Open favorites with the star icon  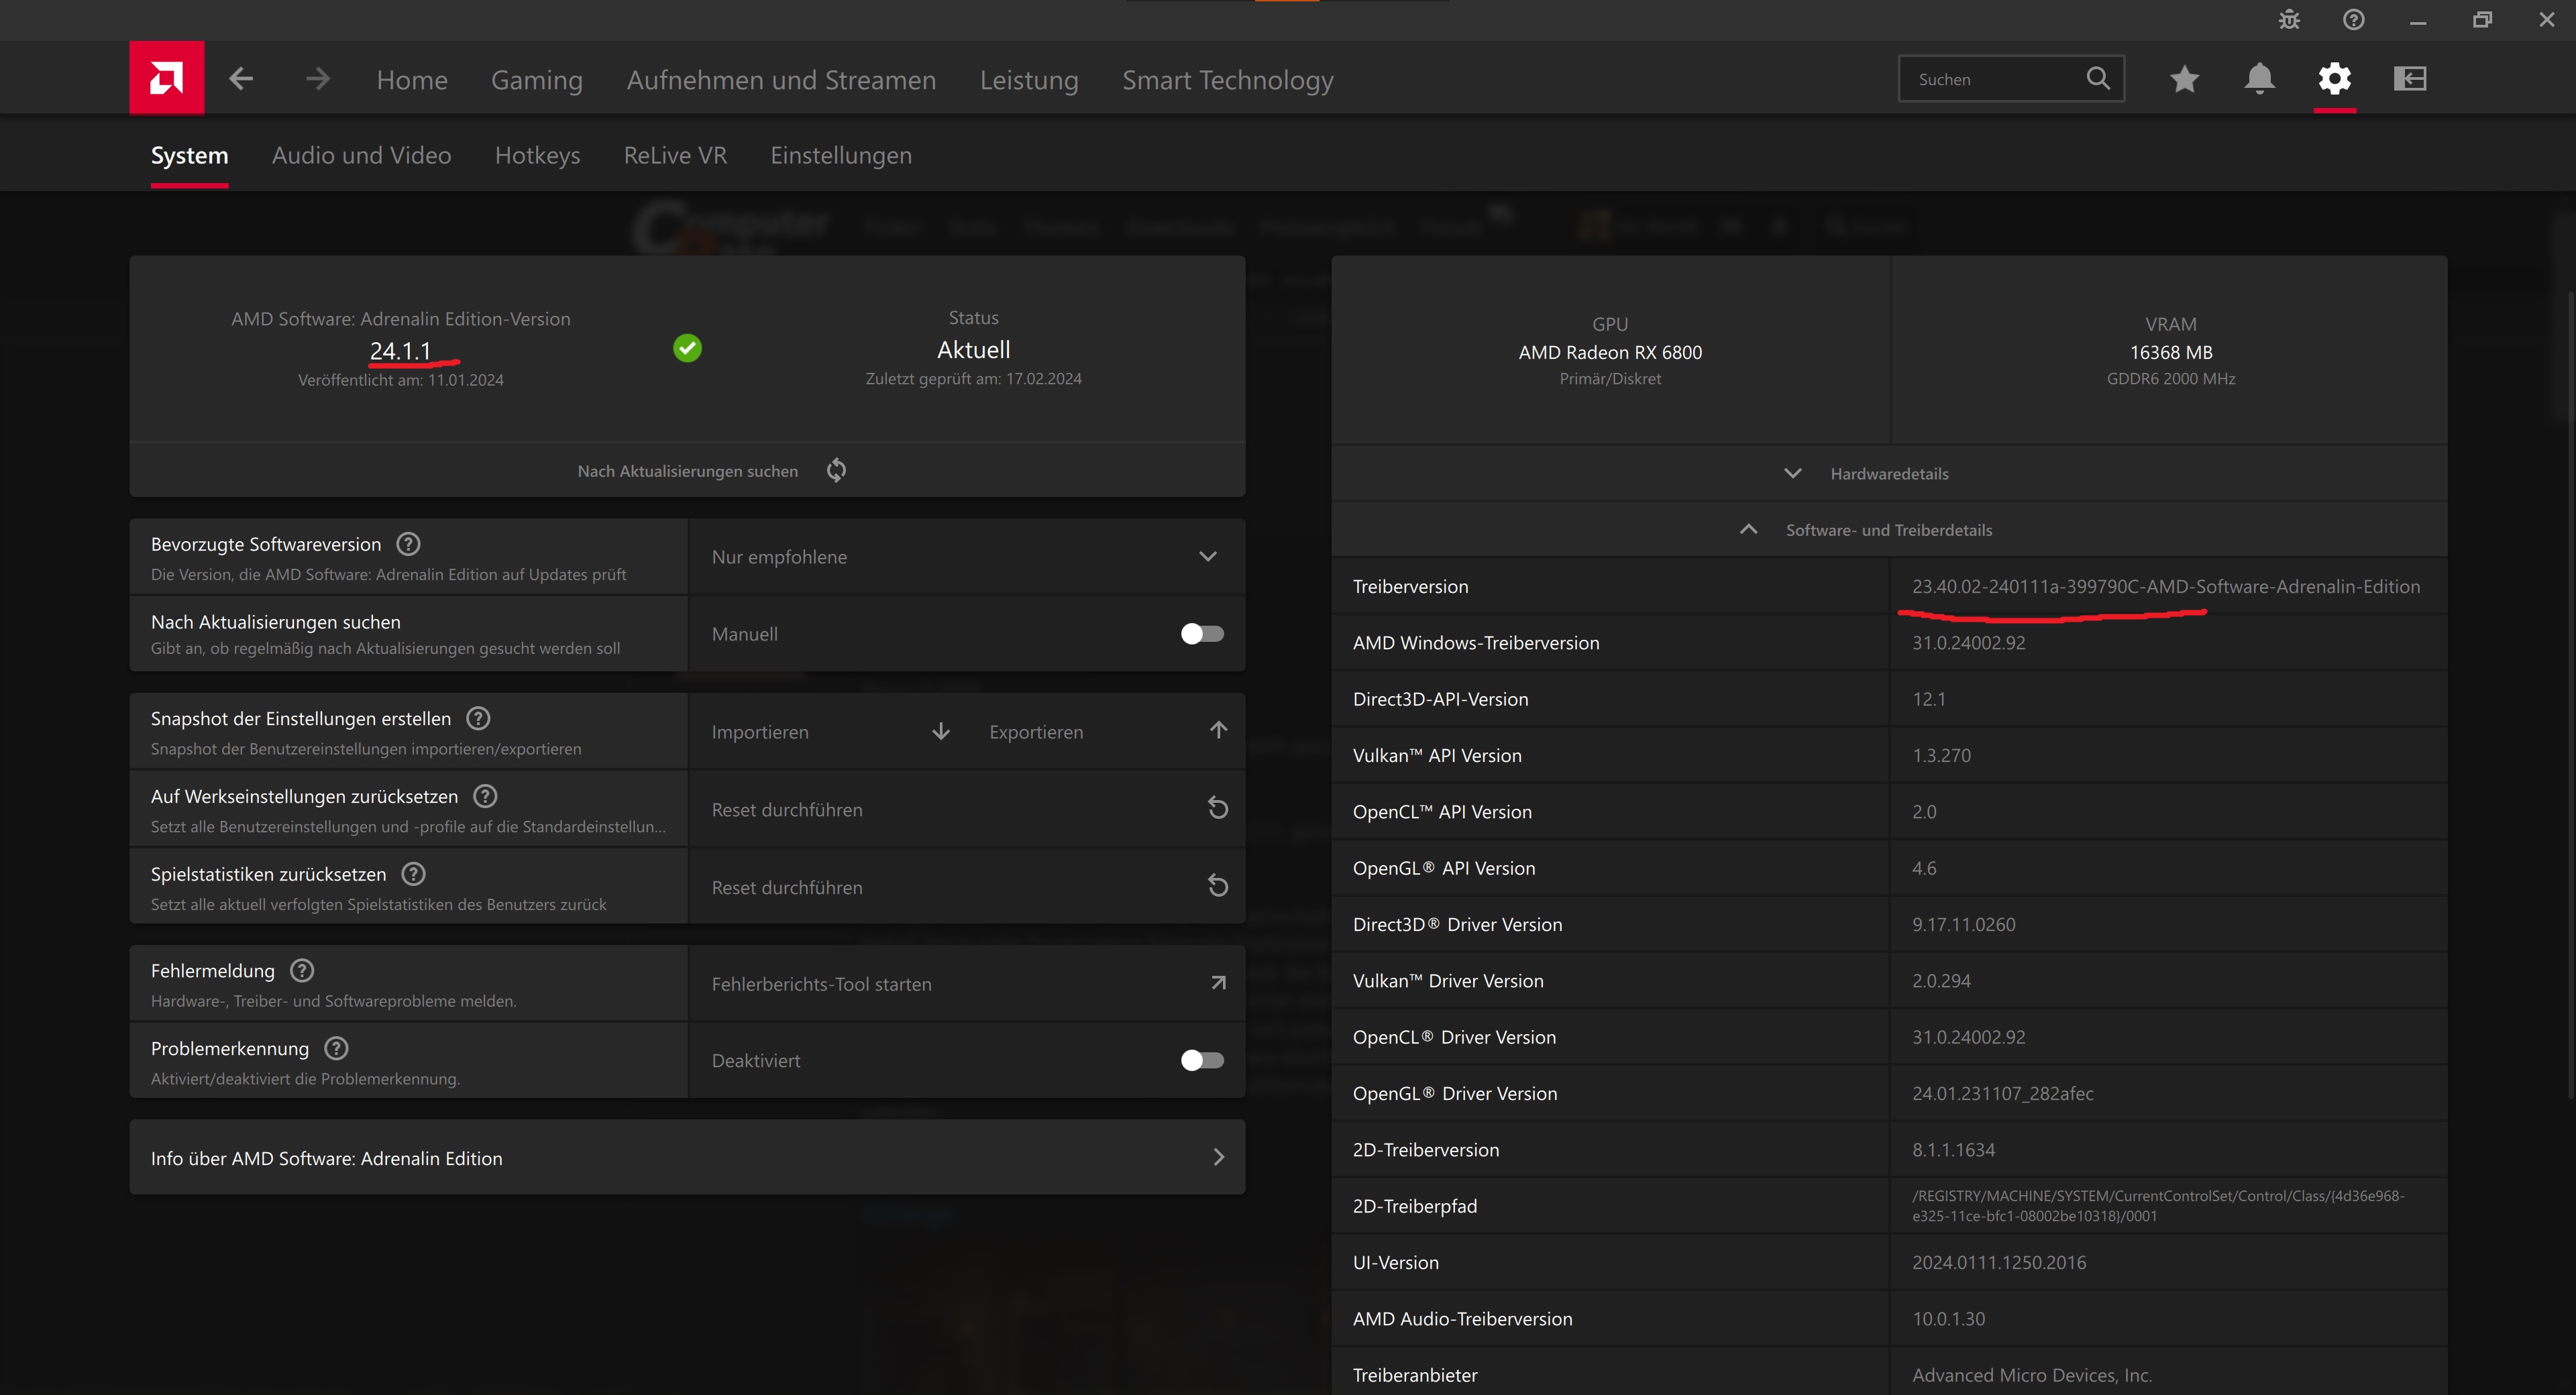pyautogui.click(x=2184, y=78)
